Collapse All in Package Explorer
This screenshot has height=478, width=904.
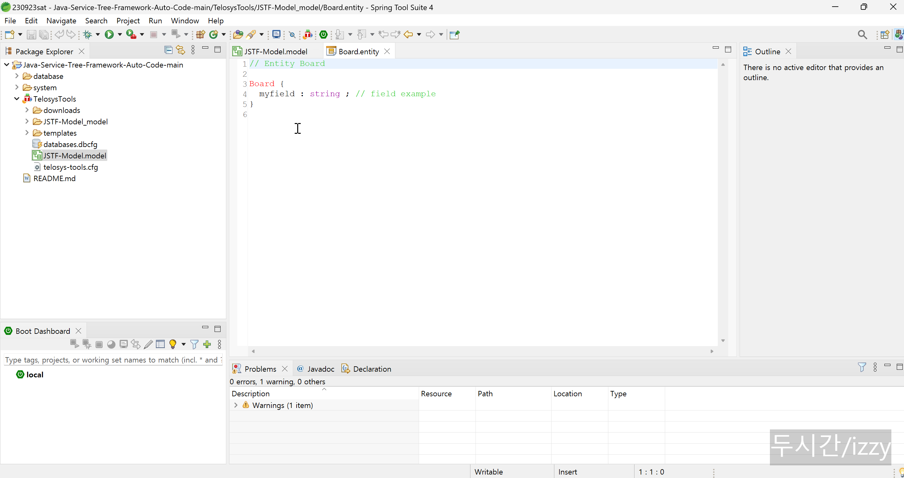[168, 50]
